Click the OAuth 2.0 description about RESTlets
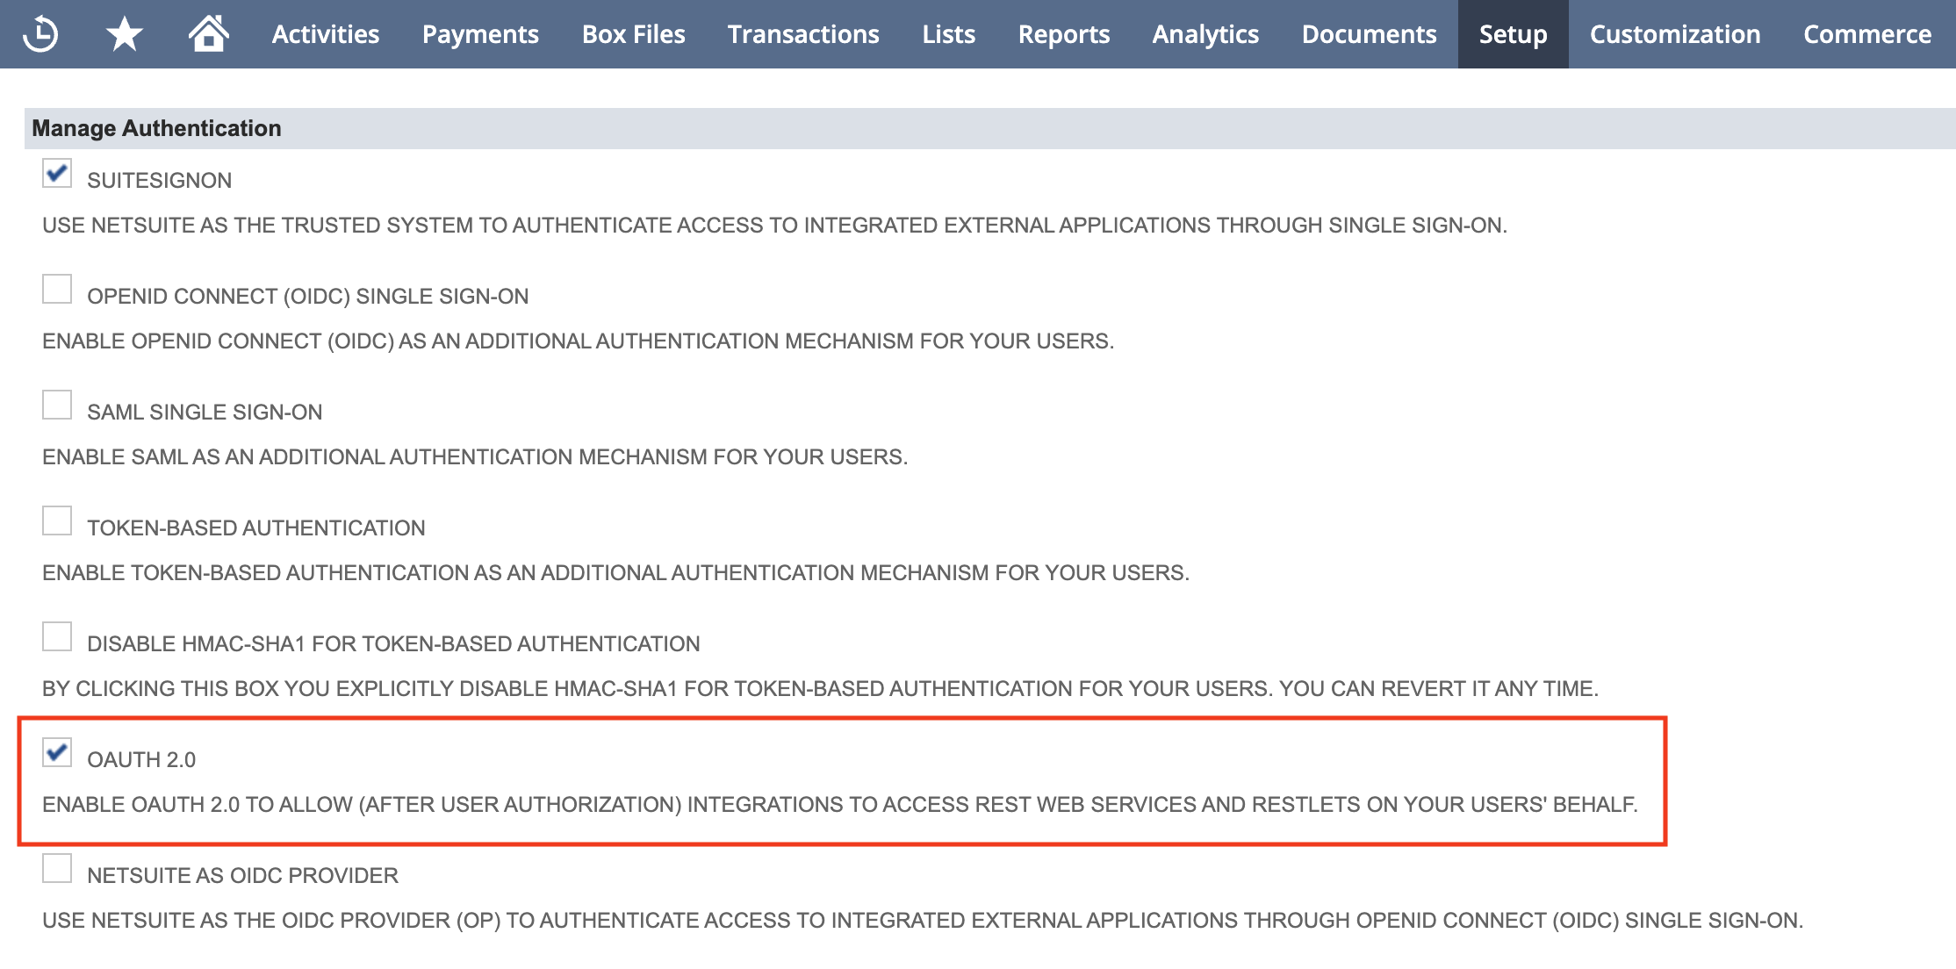Viewport: 1956px width, 969px height. pos(840,805)
